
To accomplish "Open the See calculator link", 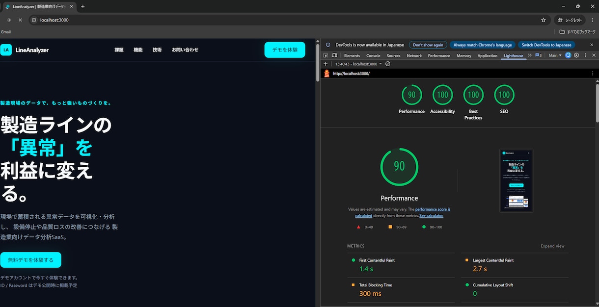I will [431, 215].
